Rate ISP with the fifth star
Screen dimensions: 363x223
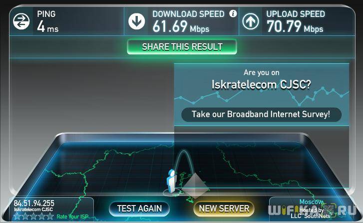[50, 217]
